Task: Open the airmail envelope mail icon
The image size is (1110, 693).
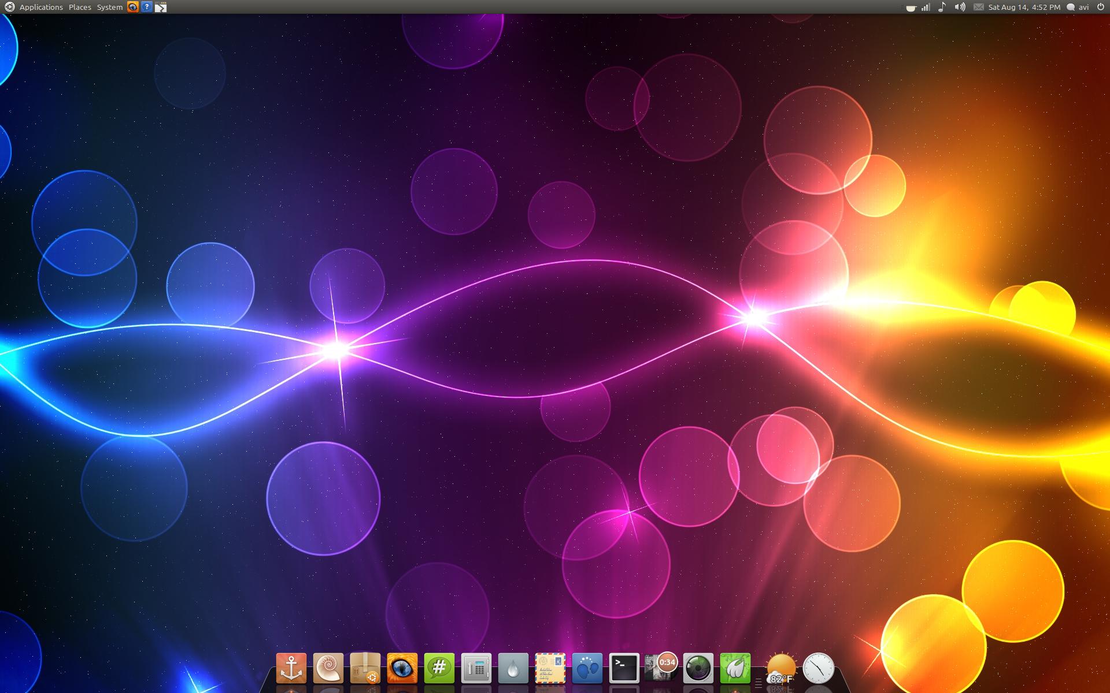Action: pos(550,668)
